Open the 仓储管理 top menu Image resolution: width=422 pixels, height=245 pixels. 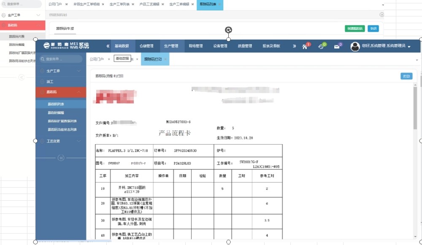coord(146,46)
